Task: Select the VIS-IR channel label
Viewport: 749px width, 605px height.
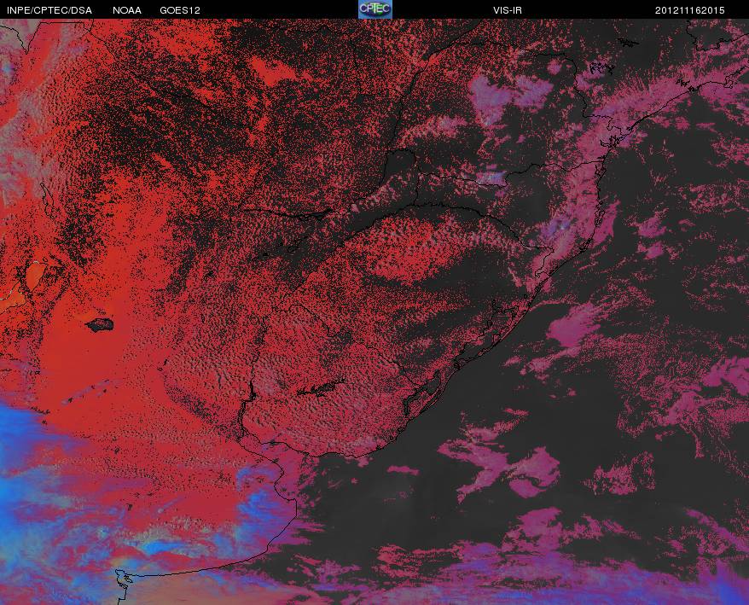Action: (x=508, y=10)
